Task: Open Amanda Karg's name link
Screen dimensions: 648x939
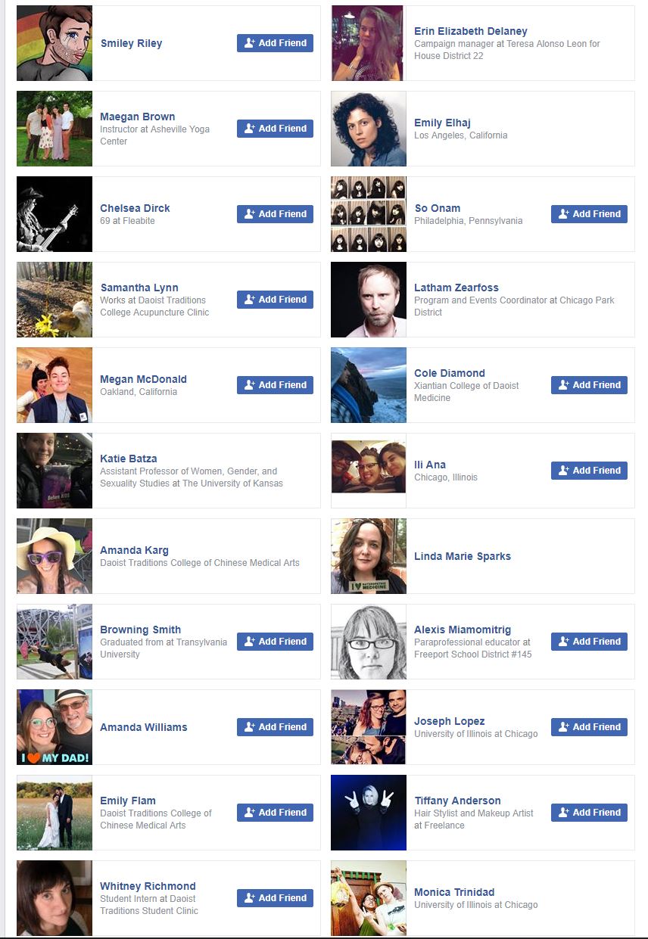Action: (x=135, y=550)
